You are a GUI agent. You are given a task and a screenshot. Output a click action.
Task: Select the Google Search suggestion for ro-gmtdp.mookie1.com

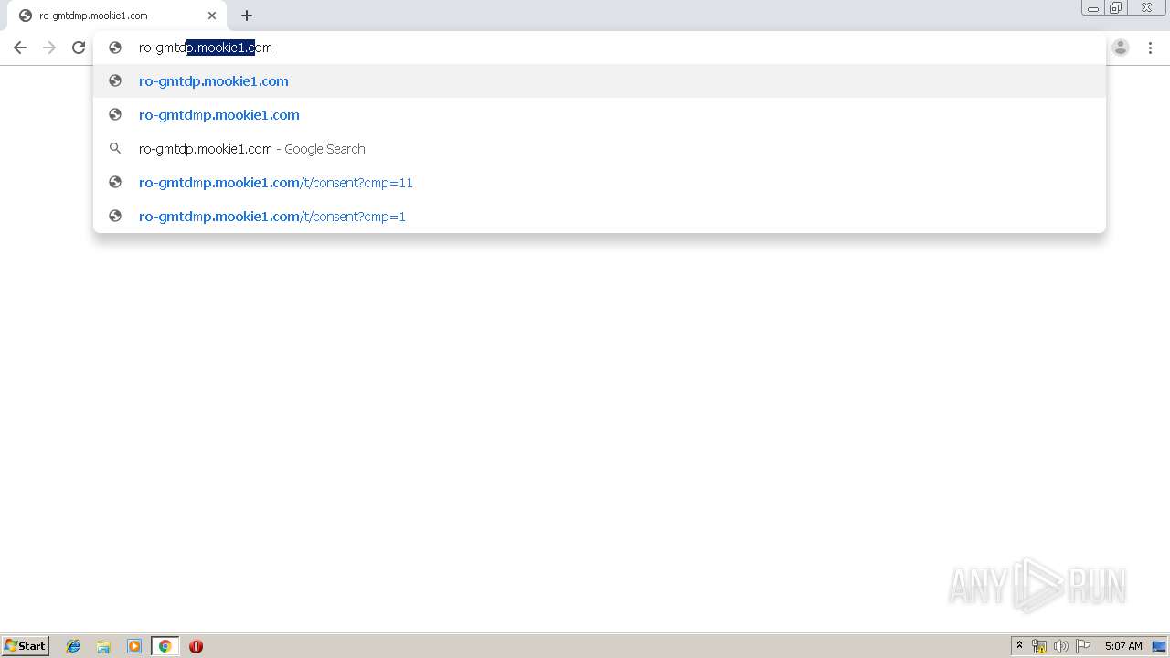pyautogui.click(x=600, y=149)
